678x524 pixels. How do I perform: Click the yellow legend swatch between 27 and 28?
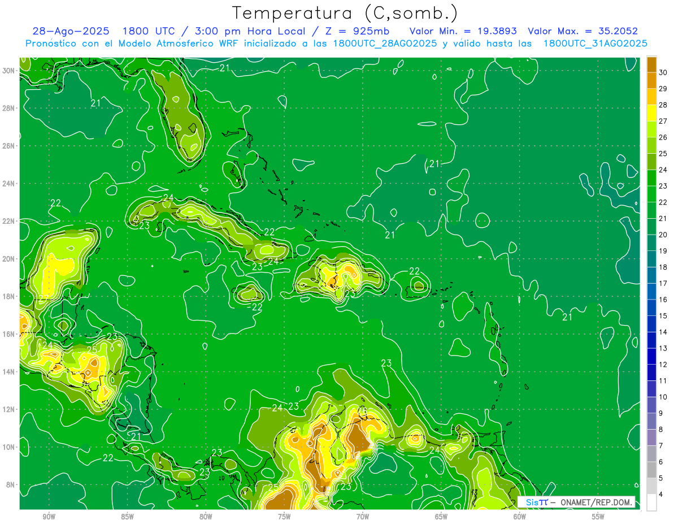pyautogui.click(x=651, y=112)
